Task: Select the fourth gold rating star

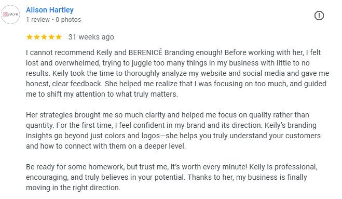Action: pyautogui.click(x=51, y=37)
